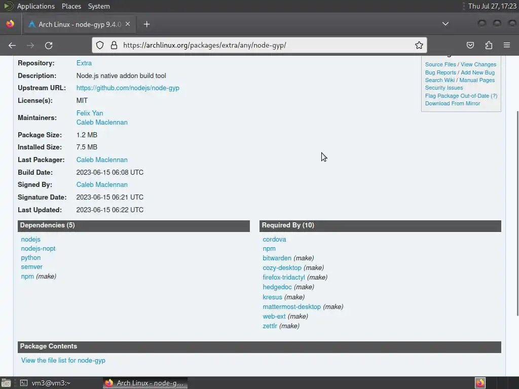Close the node-gyp tab
The image size is (519, 389).
pos(128,24)
